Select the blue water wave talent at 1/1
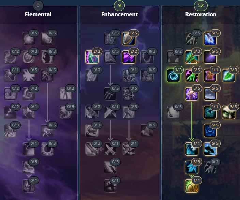The width and height of the screenshot is (240, 200). pos(192,149)
